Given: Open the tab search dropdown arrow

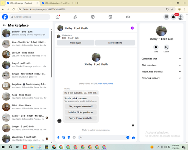Looking at the screenshot, I should 3,3.
